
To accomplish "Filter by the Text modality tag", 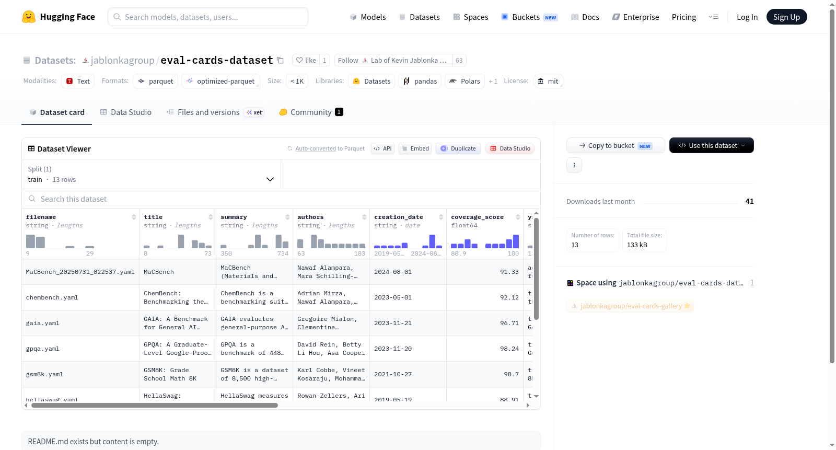I will click(x=78, y=81).
